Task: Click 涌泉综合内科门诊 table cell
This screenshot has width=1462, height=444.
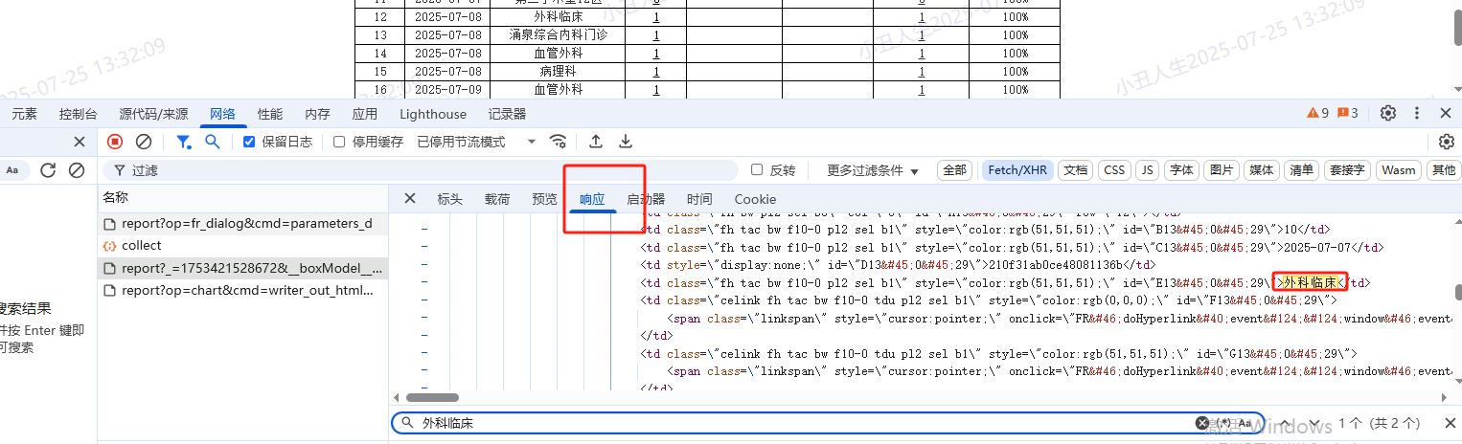Action: point(559,35)
